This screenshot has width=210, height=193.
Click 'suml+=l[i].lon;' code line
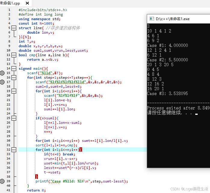(x=60, y=109)
